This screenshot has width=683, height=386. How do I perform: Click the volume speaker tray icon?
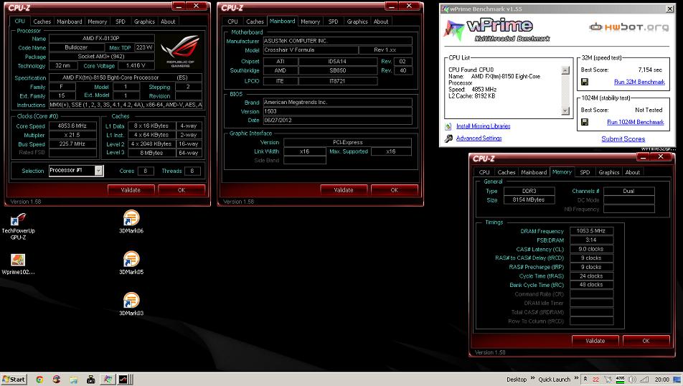point(632,380)
